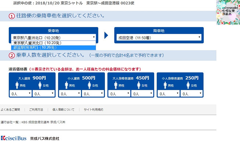Click the female icon under 大人運賃 900円

(x=40, y=85)
